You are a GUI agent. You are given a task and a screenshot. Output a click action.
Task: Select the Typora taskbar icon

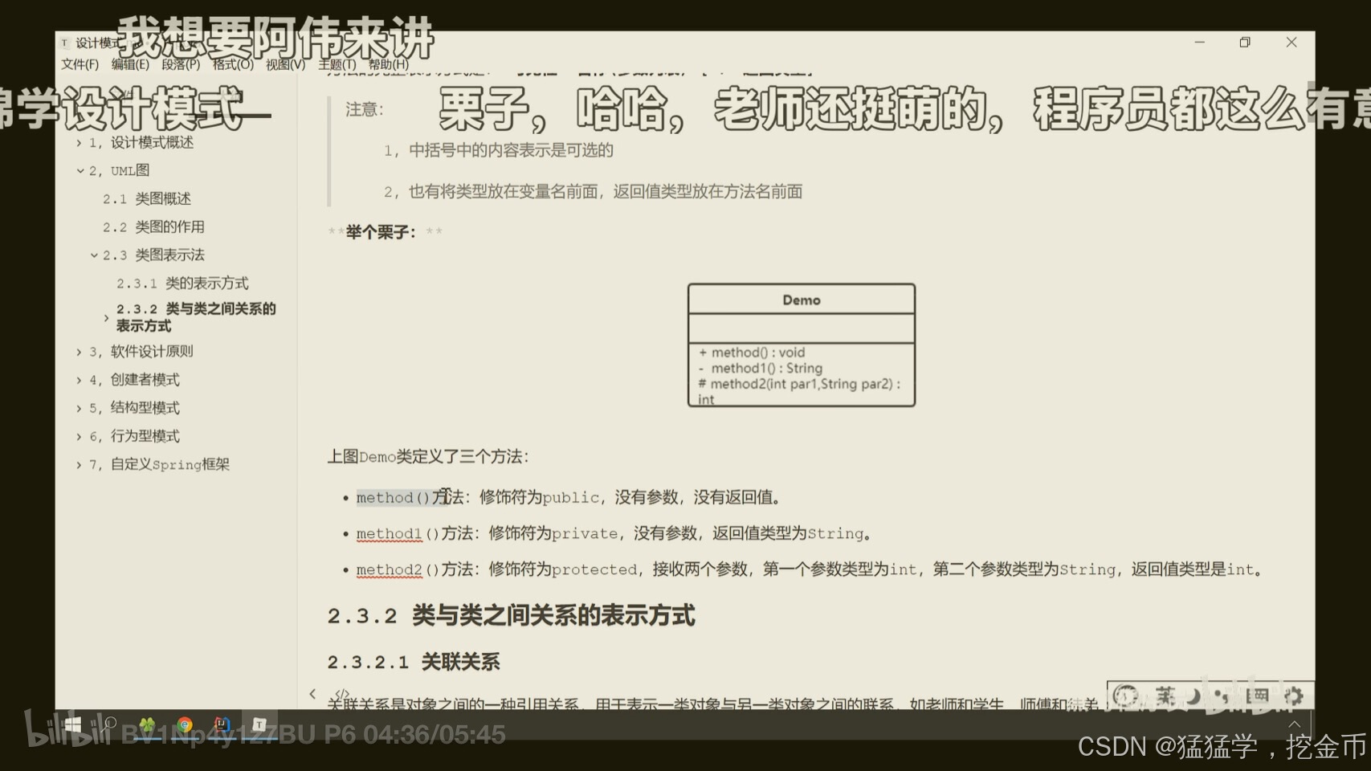259,725
